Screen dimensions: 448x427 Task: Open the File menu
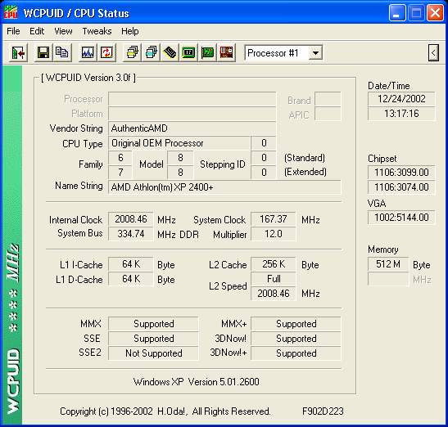coord(13,31)
